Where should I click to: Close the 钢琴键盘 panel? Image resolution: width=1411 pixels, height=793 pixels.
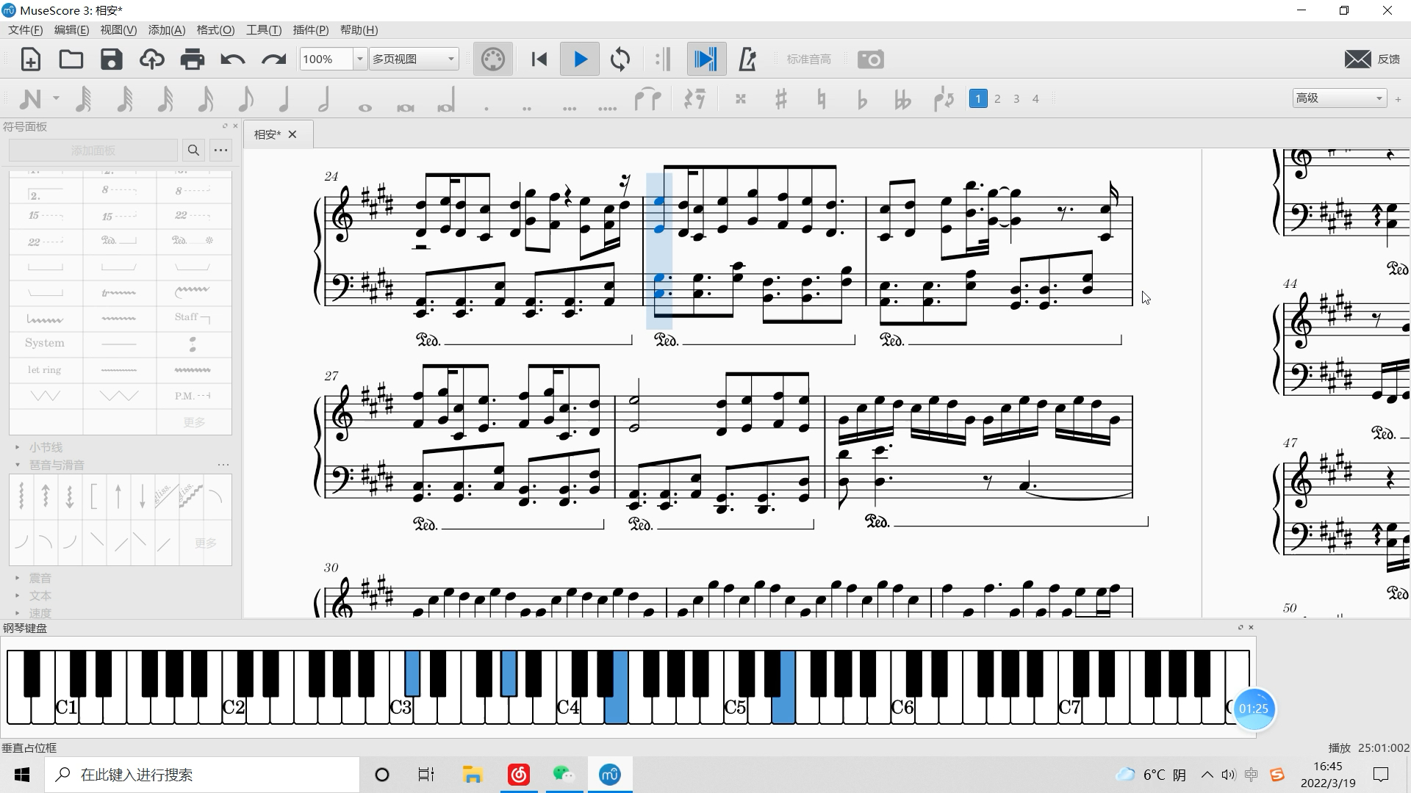coord(1252,628)
